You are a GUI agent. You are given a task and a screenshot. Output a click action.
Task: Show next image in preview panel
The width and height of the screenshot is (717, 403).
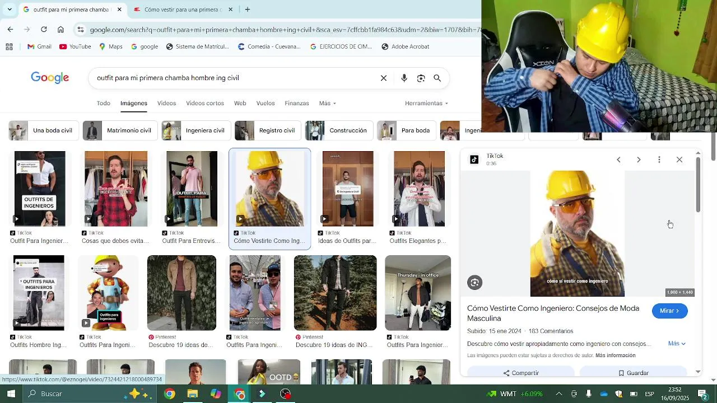pyautogui.click(x=639, y=160)
